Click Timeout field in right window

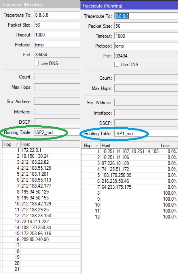146,36
